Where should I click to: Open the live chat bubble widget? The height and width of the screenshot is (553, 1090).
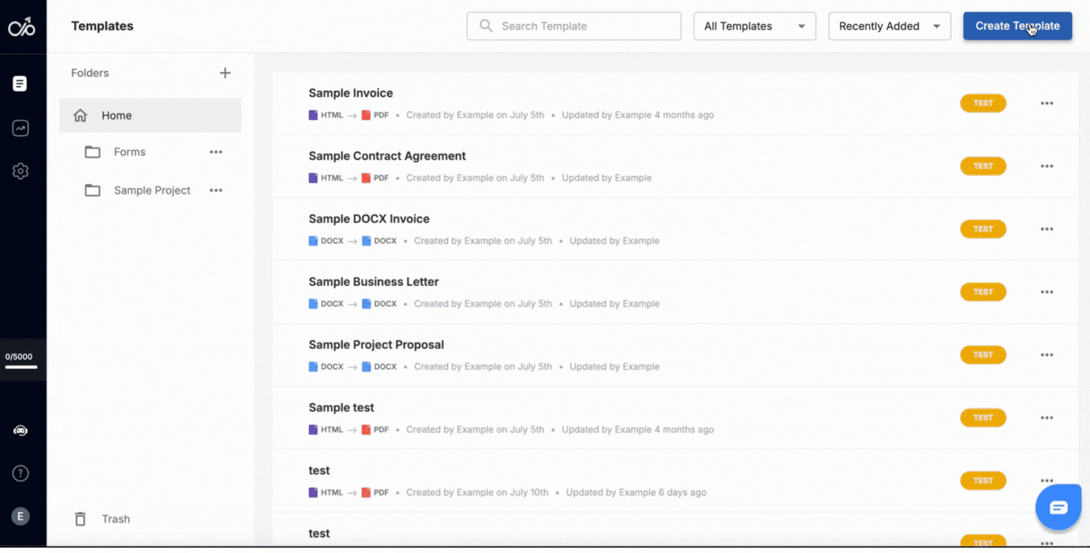pos(1058,507)
